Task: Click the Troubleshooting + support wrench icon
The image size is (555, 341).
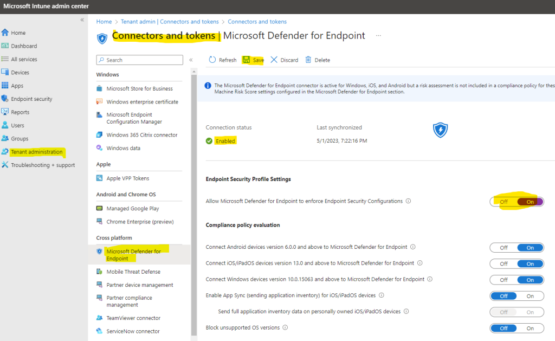Action: (x=5, y=165)
